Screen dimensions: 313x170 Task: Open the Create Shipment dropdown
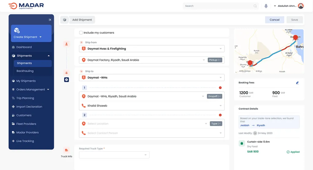click(x=41, y=37)
